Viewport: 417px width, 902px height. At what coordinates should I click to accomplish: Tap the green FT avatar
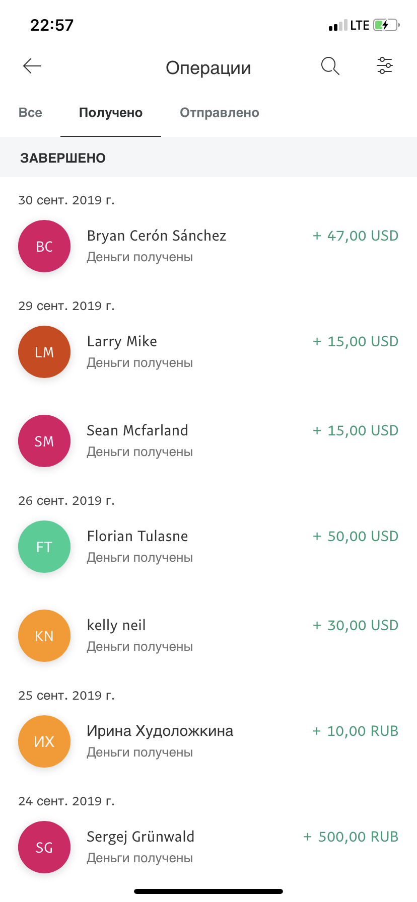pyautogui.click(x=44, y=547)
